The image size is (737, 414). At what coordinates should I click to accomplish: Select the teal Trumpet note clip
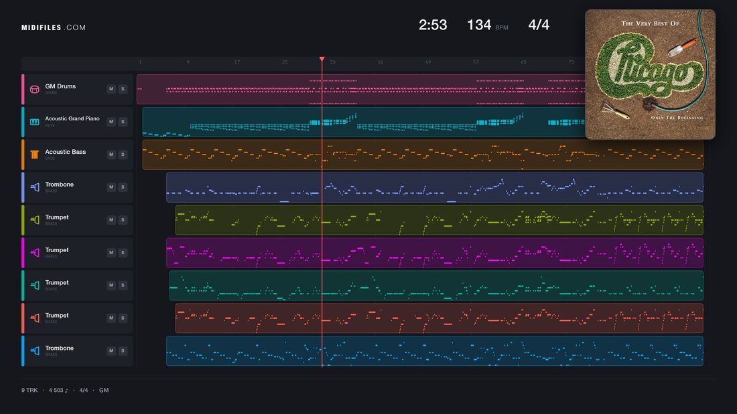click(437, 286)
